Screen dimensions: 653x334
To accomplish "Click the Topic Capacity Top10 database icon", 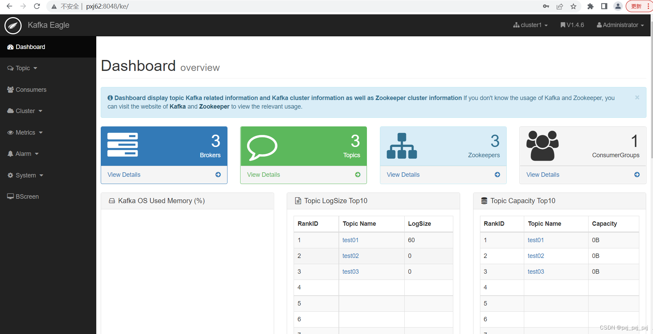I will click(484, 201).
